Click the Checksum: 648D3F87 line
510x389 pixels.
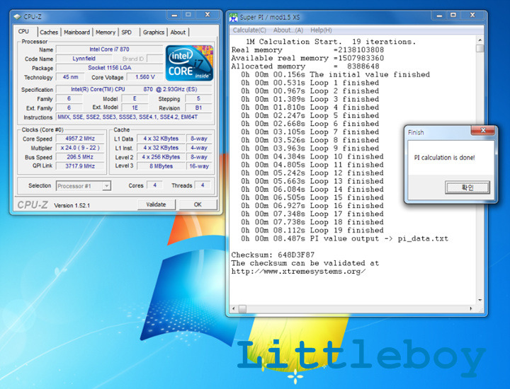(273, 255)
